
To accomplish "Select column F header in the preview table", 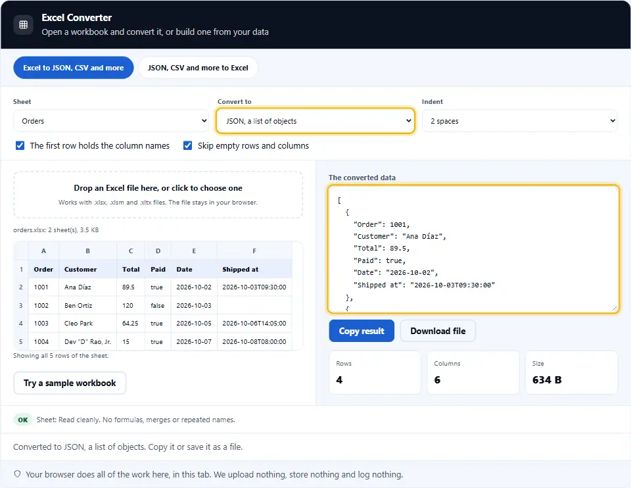I will [x=254, y=251].
